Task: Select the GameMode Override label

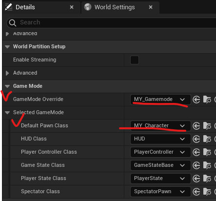Action: tap(38, 99)
